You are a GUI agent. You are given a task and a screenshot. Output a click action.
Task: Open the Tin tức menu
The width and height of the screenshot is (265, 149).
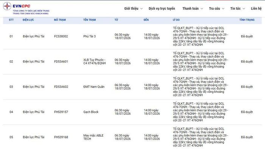pos(235,8)
